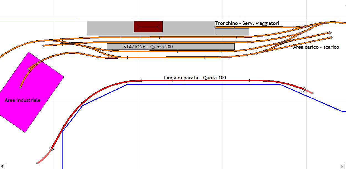346x169 pixels.
Task: Select the arc marker at parade line's right end
Action: click(x=304, y=89)
